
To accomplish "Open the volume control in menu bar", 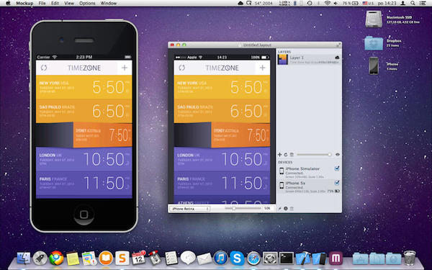I will 336,4.
